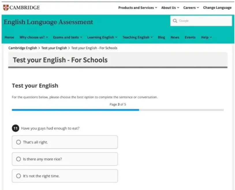Expand Careers dropdown
Viewport: 235px width, 190px height.
(x=191, y=8)
